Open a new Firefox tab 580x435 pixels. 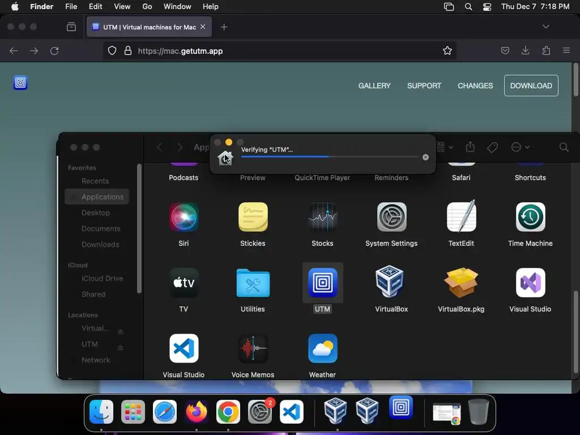coord(224,27)
